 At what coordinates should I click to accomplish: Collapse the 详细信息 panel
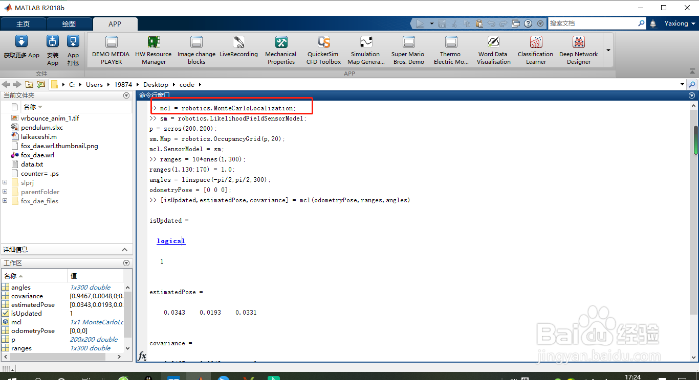[124, 250]
